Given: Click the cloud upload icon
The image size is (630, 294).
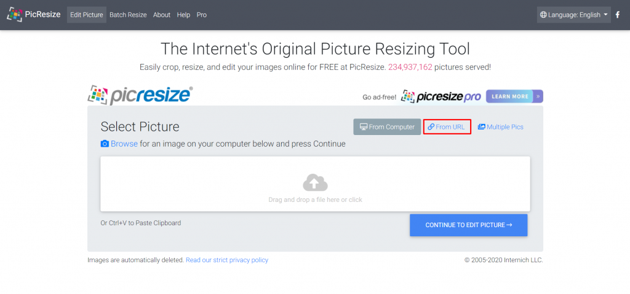Looking at the screenshot, I should pos(315,182).
